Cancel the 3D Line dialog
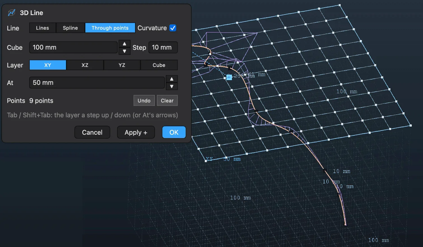 92,132
